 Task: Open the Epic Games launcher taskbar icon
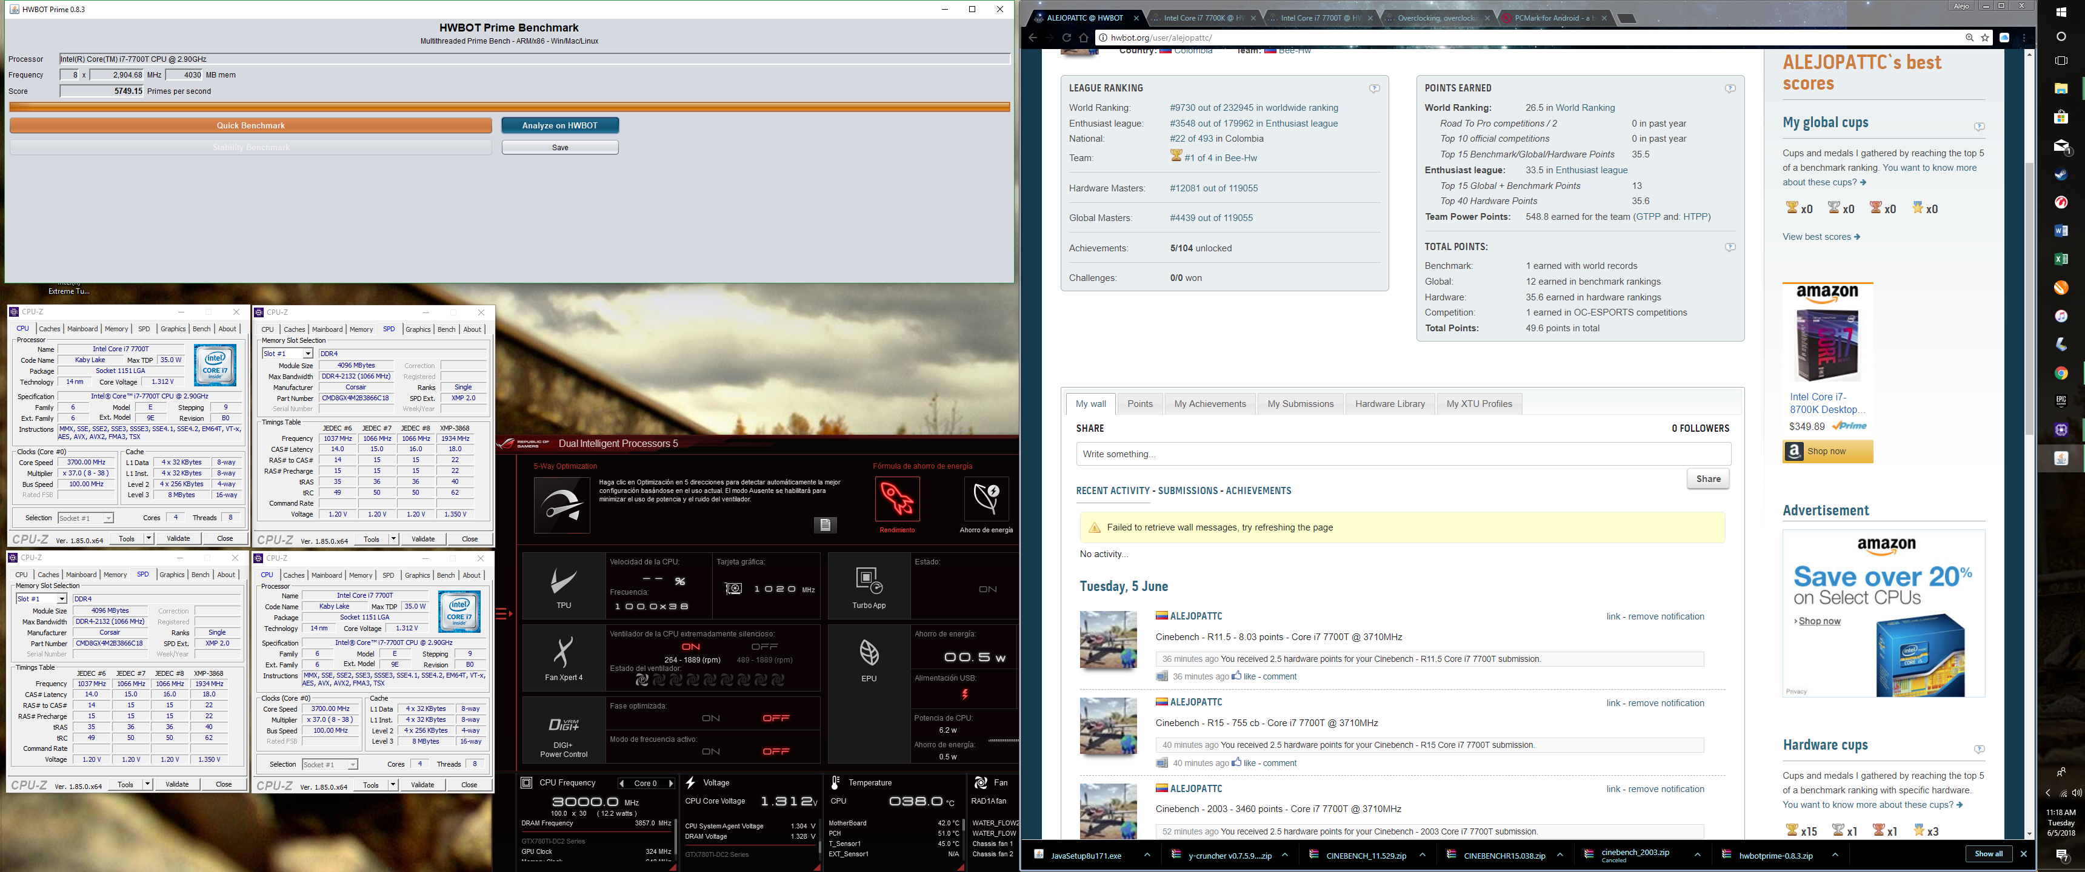2061,400
